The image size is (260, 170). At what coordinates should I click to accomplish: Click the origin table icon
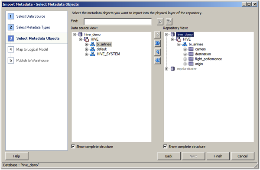pos(191,64)
